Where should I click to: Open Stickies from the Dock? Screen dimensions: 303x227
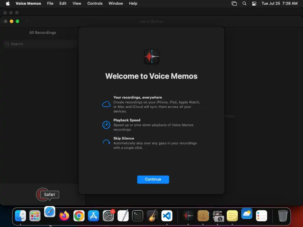(x=232, y=215)
